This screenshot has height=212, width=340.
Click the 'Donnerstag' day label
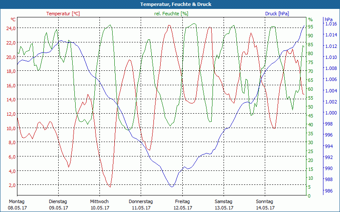141,202
